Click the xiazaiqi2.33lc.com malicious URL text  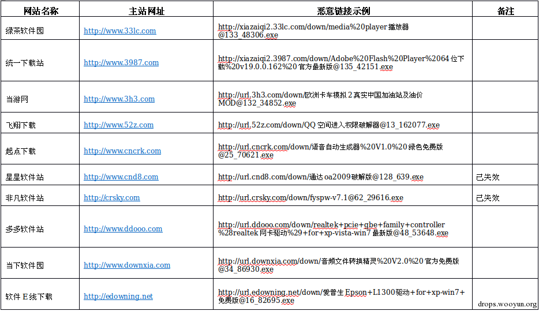tap(313, 31)
